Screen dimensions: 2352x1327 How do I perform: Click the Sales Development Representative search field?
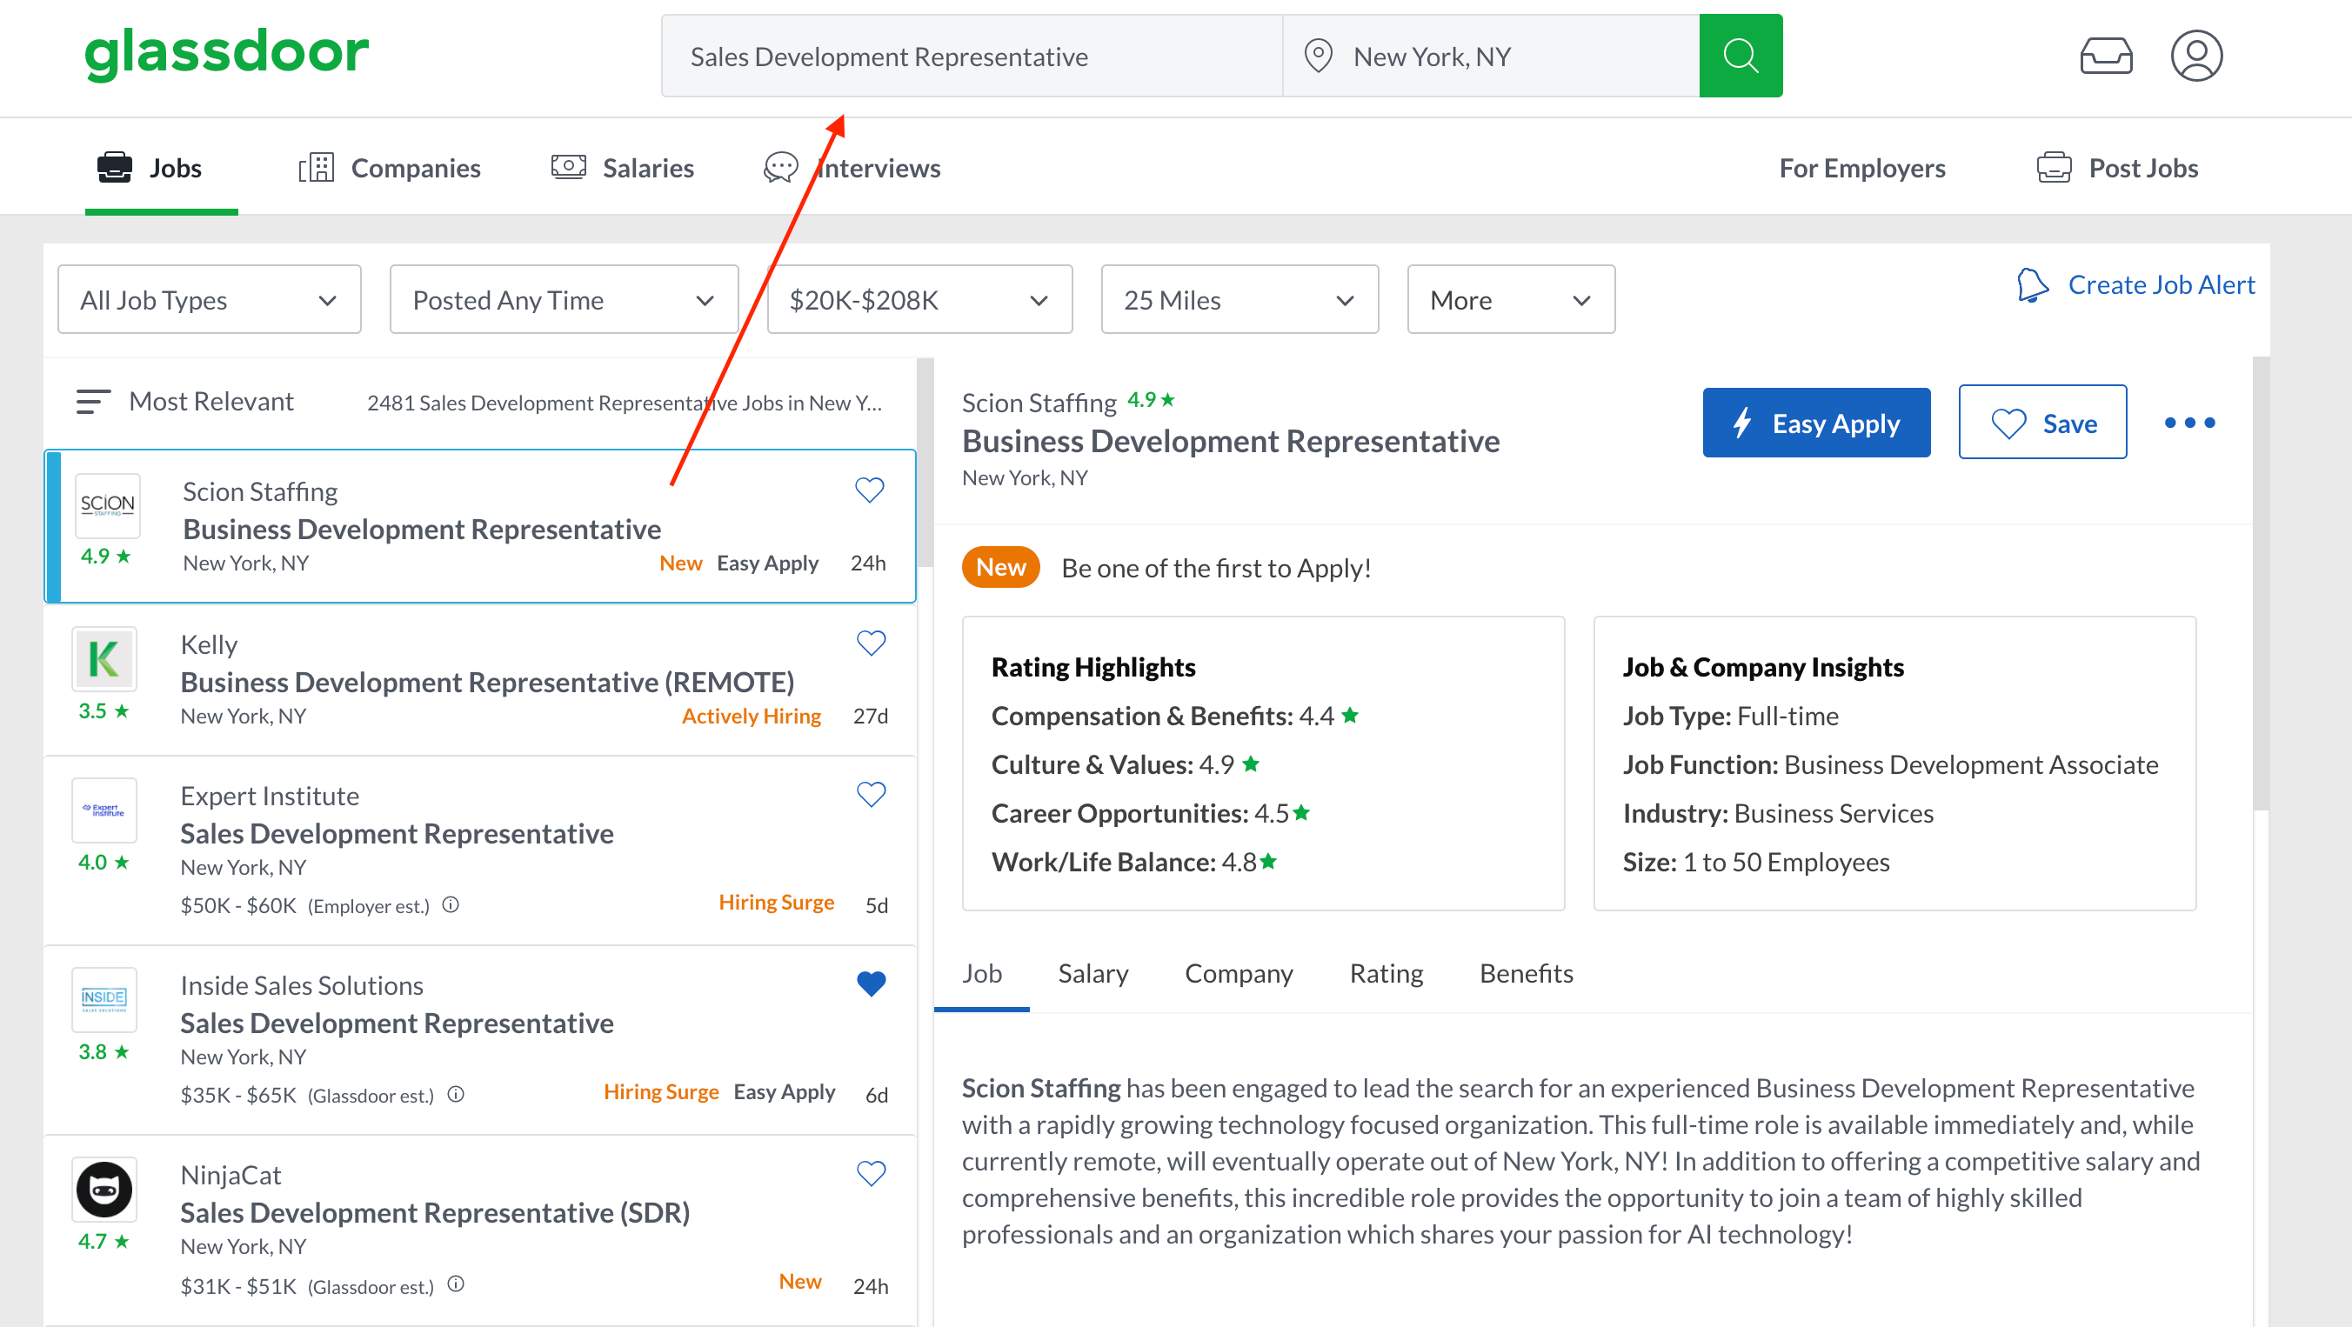pos(972,56)
